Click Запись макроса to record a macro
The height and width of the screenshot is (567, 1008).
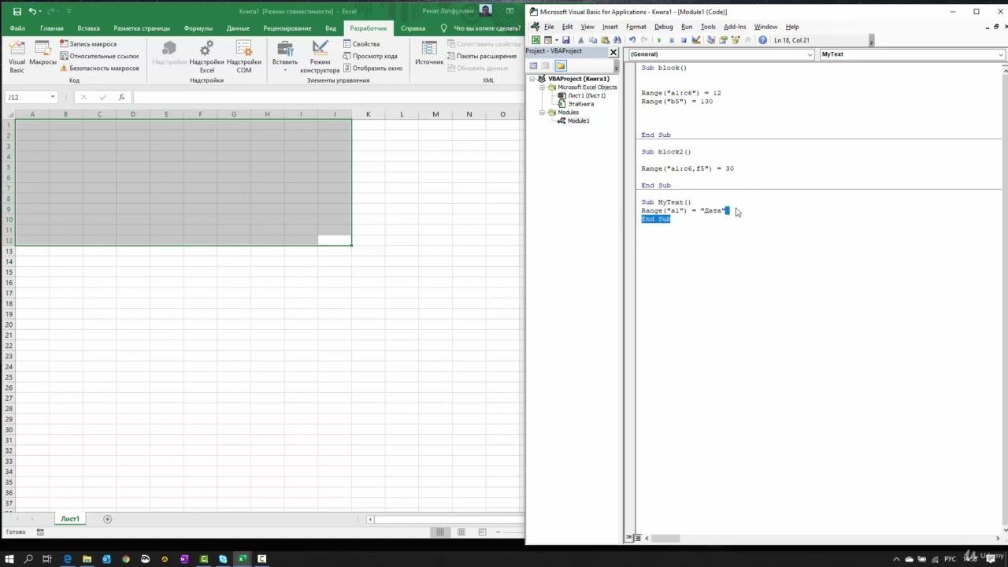point(87,44)
